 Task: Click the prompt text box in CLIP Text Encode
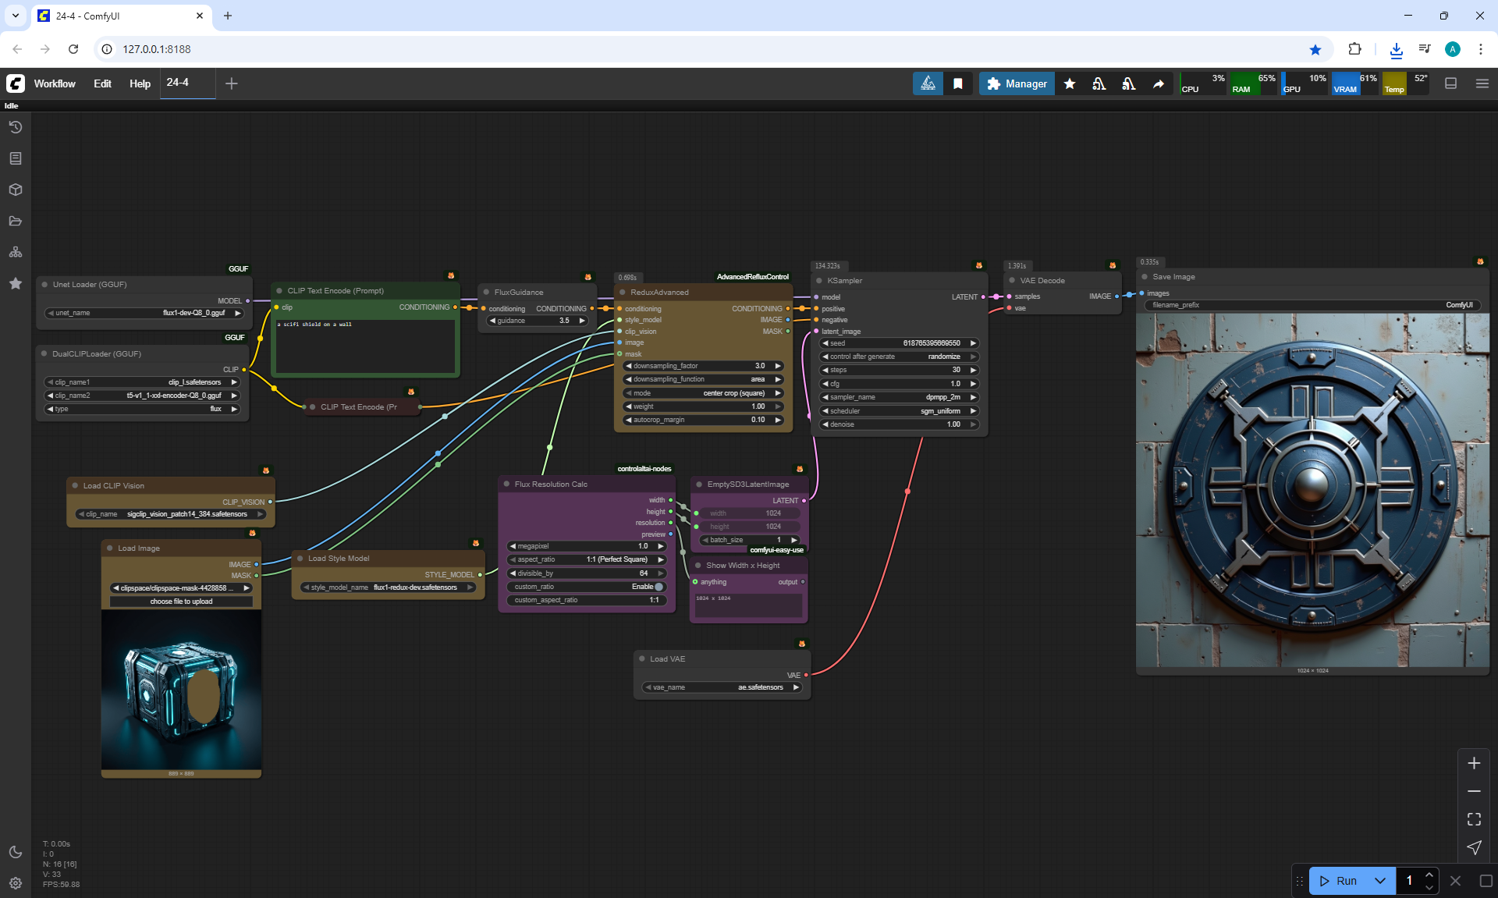[x=365, y=345]
